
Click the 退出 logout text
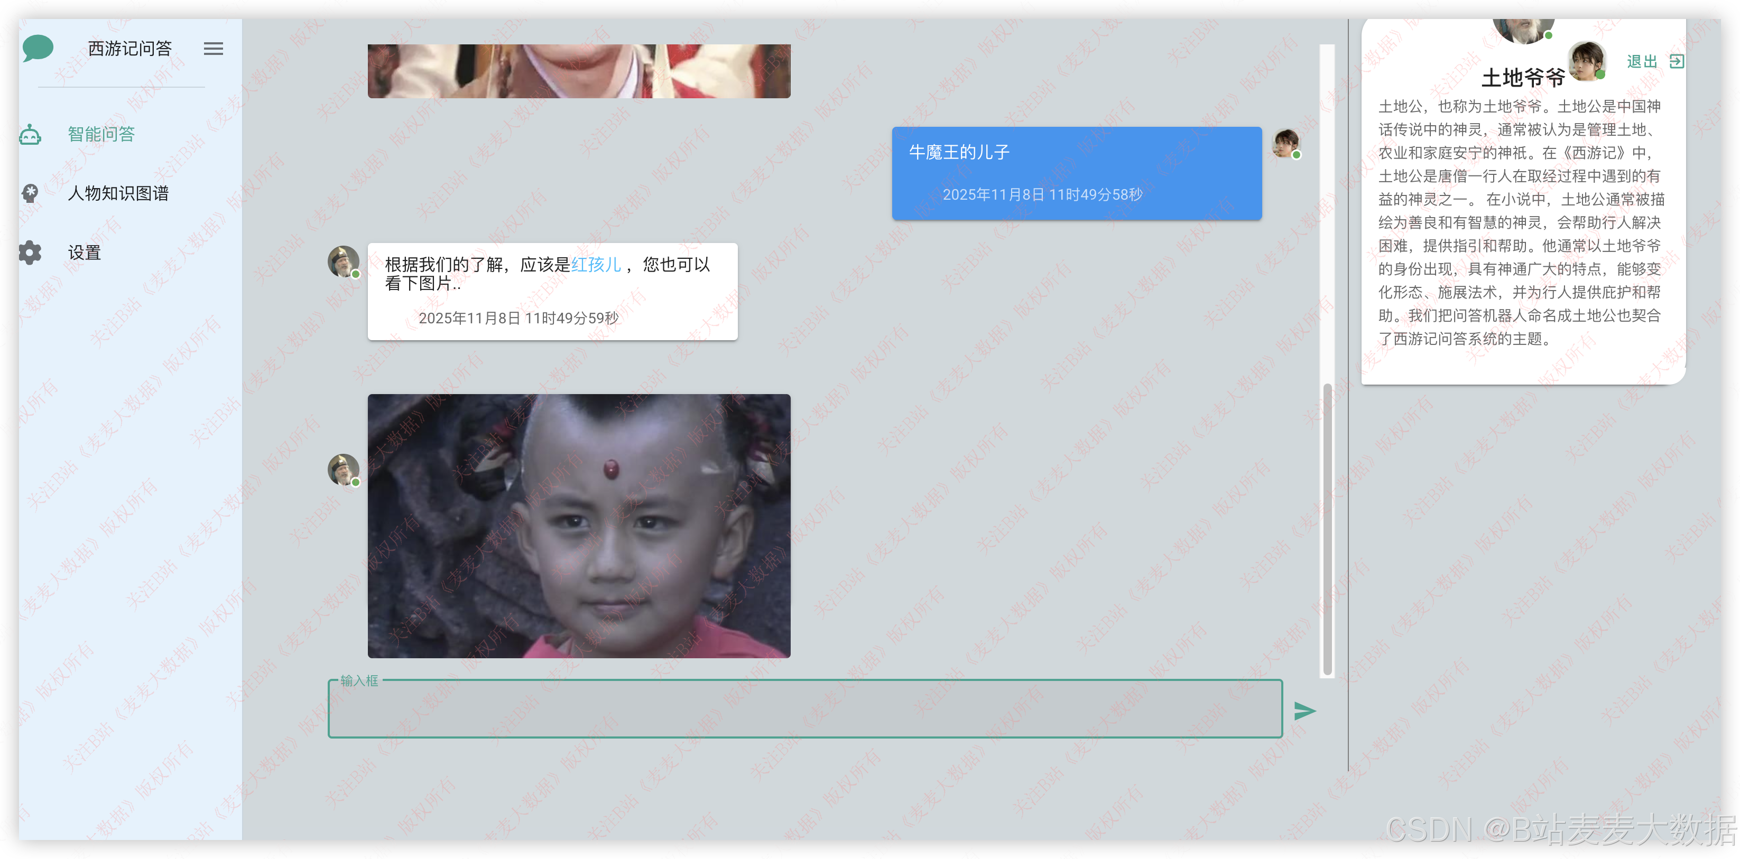1641,61
